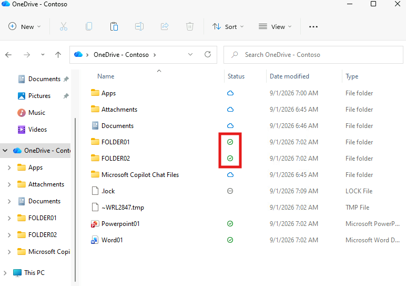This screenshot has height=286, width=406.
Task: Click the excluded status icon for .lock
Action: (230, 191)
